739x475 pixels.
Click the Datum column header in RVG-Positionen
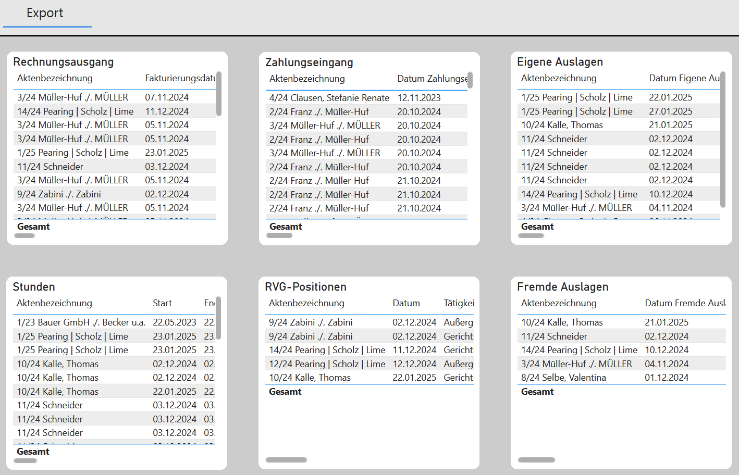click(x=406, y=303)
